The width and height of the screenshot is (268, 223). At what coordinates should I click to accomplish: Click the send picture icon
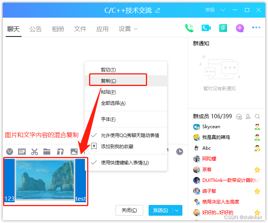point(74,152)
